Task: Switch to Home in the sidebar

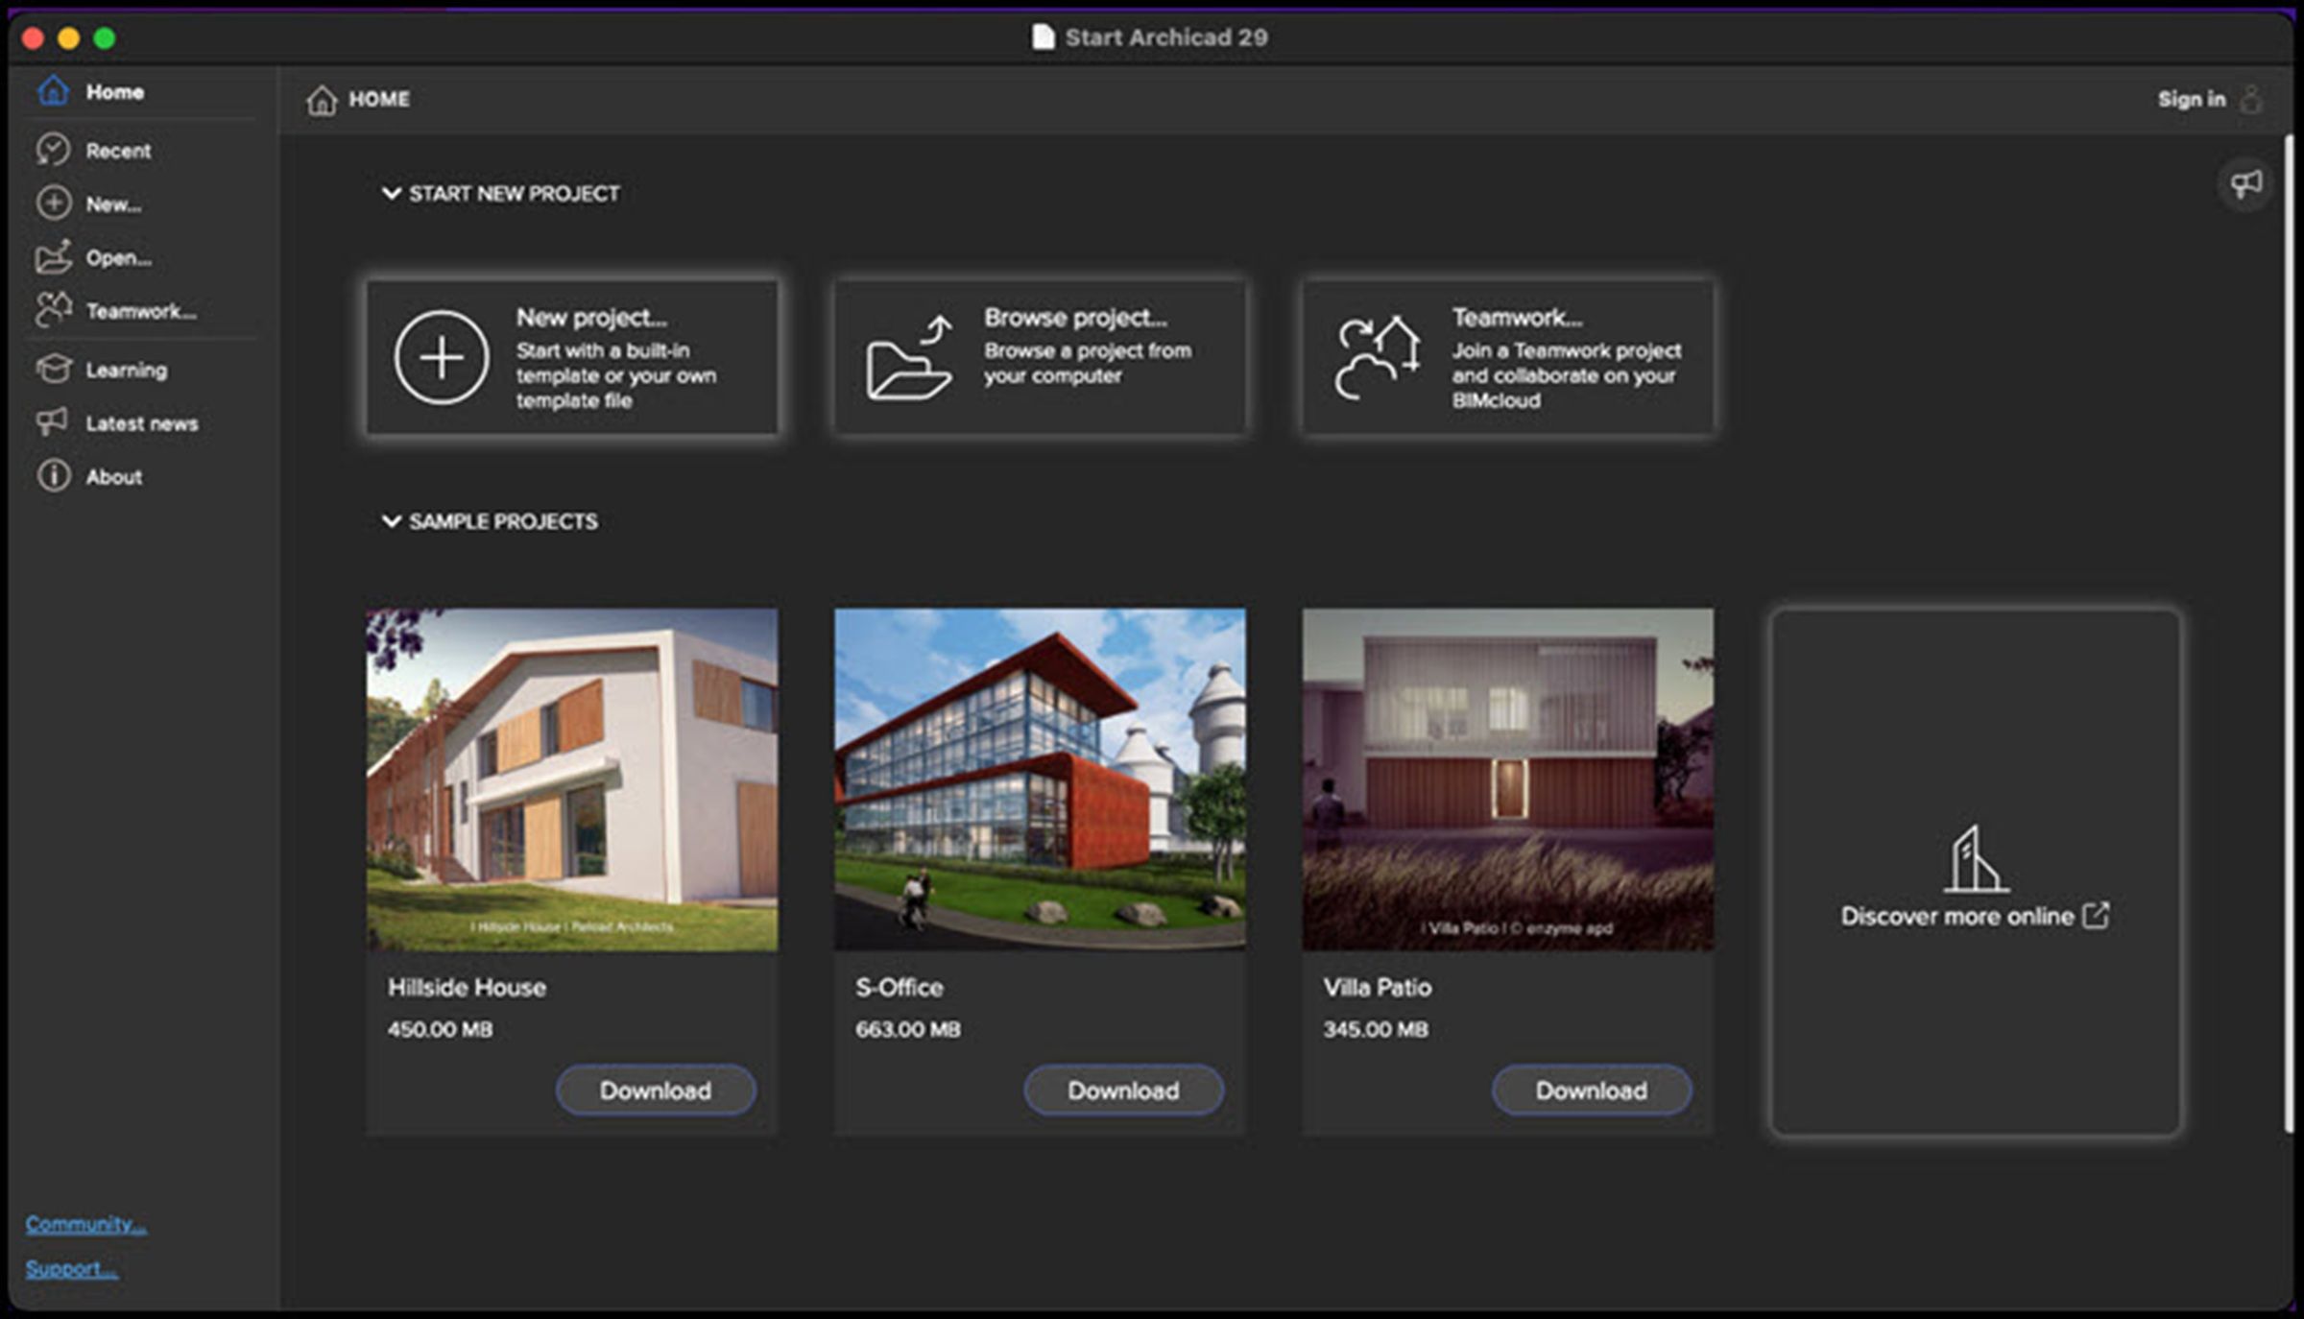Action: coord(114,92)
